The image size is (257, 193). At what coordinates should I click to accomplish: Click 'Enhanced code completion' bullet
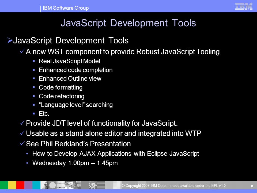coord(75,70)
